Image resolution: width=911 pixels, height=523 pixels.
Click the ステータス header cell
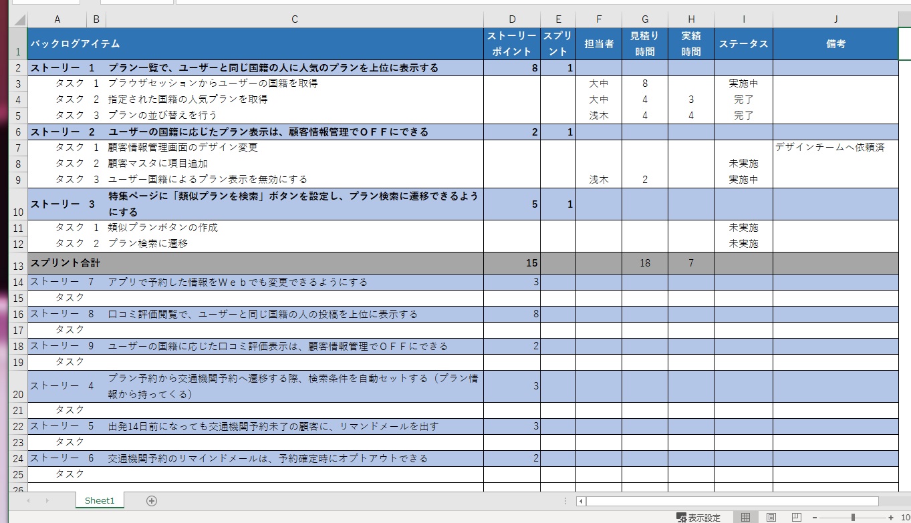coord(743,44)
